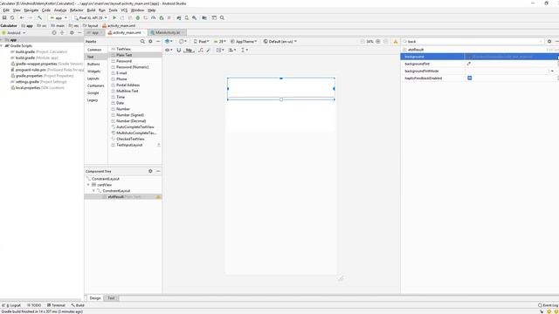Open settings.gradle in the project tree
The width and height of the screenshot is (559, 314).
point(27,81)
